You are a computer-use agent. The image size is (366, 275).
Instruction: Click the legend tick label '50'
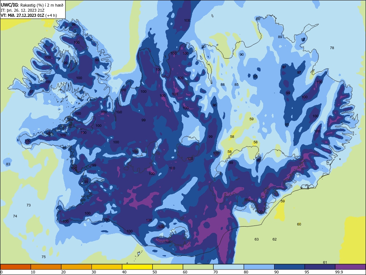coord(154,272)
